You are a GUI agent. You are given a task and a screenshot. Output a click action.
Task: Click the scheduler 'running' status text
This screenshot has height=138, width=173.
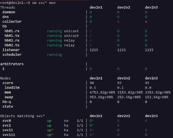click(54, 55)
